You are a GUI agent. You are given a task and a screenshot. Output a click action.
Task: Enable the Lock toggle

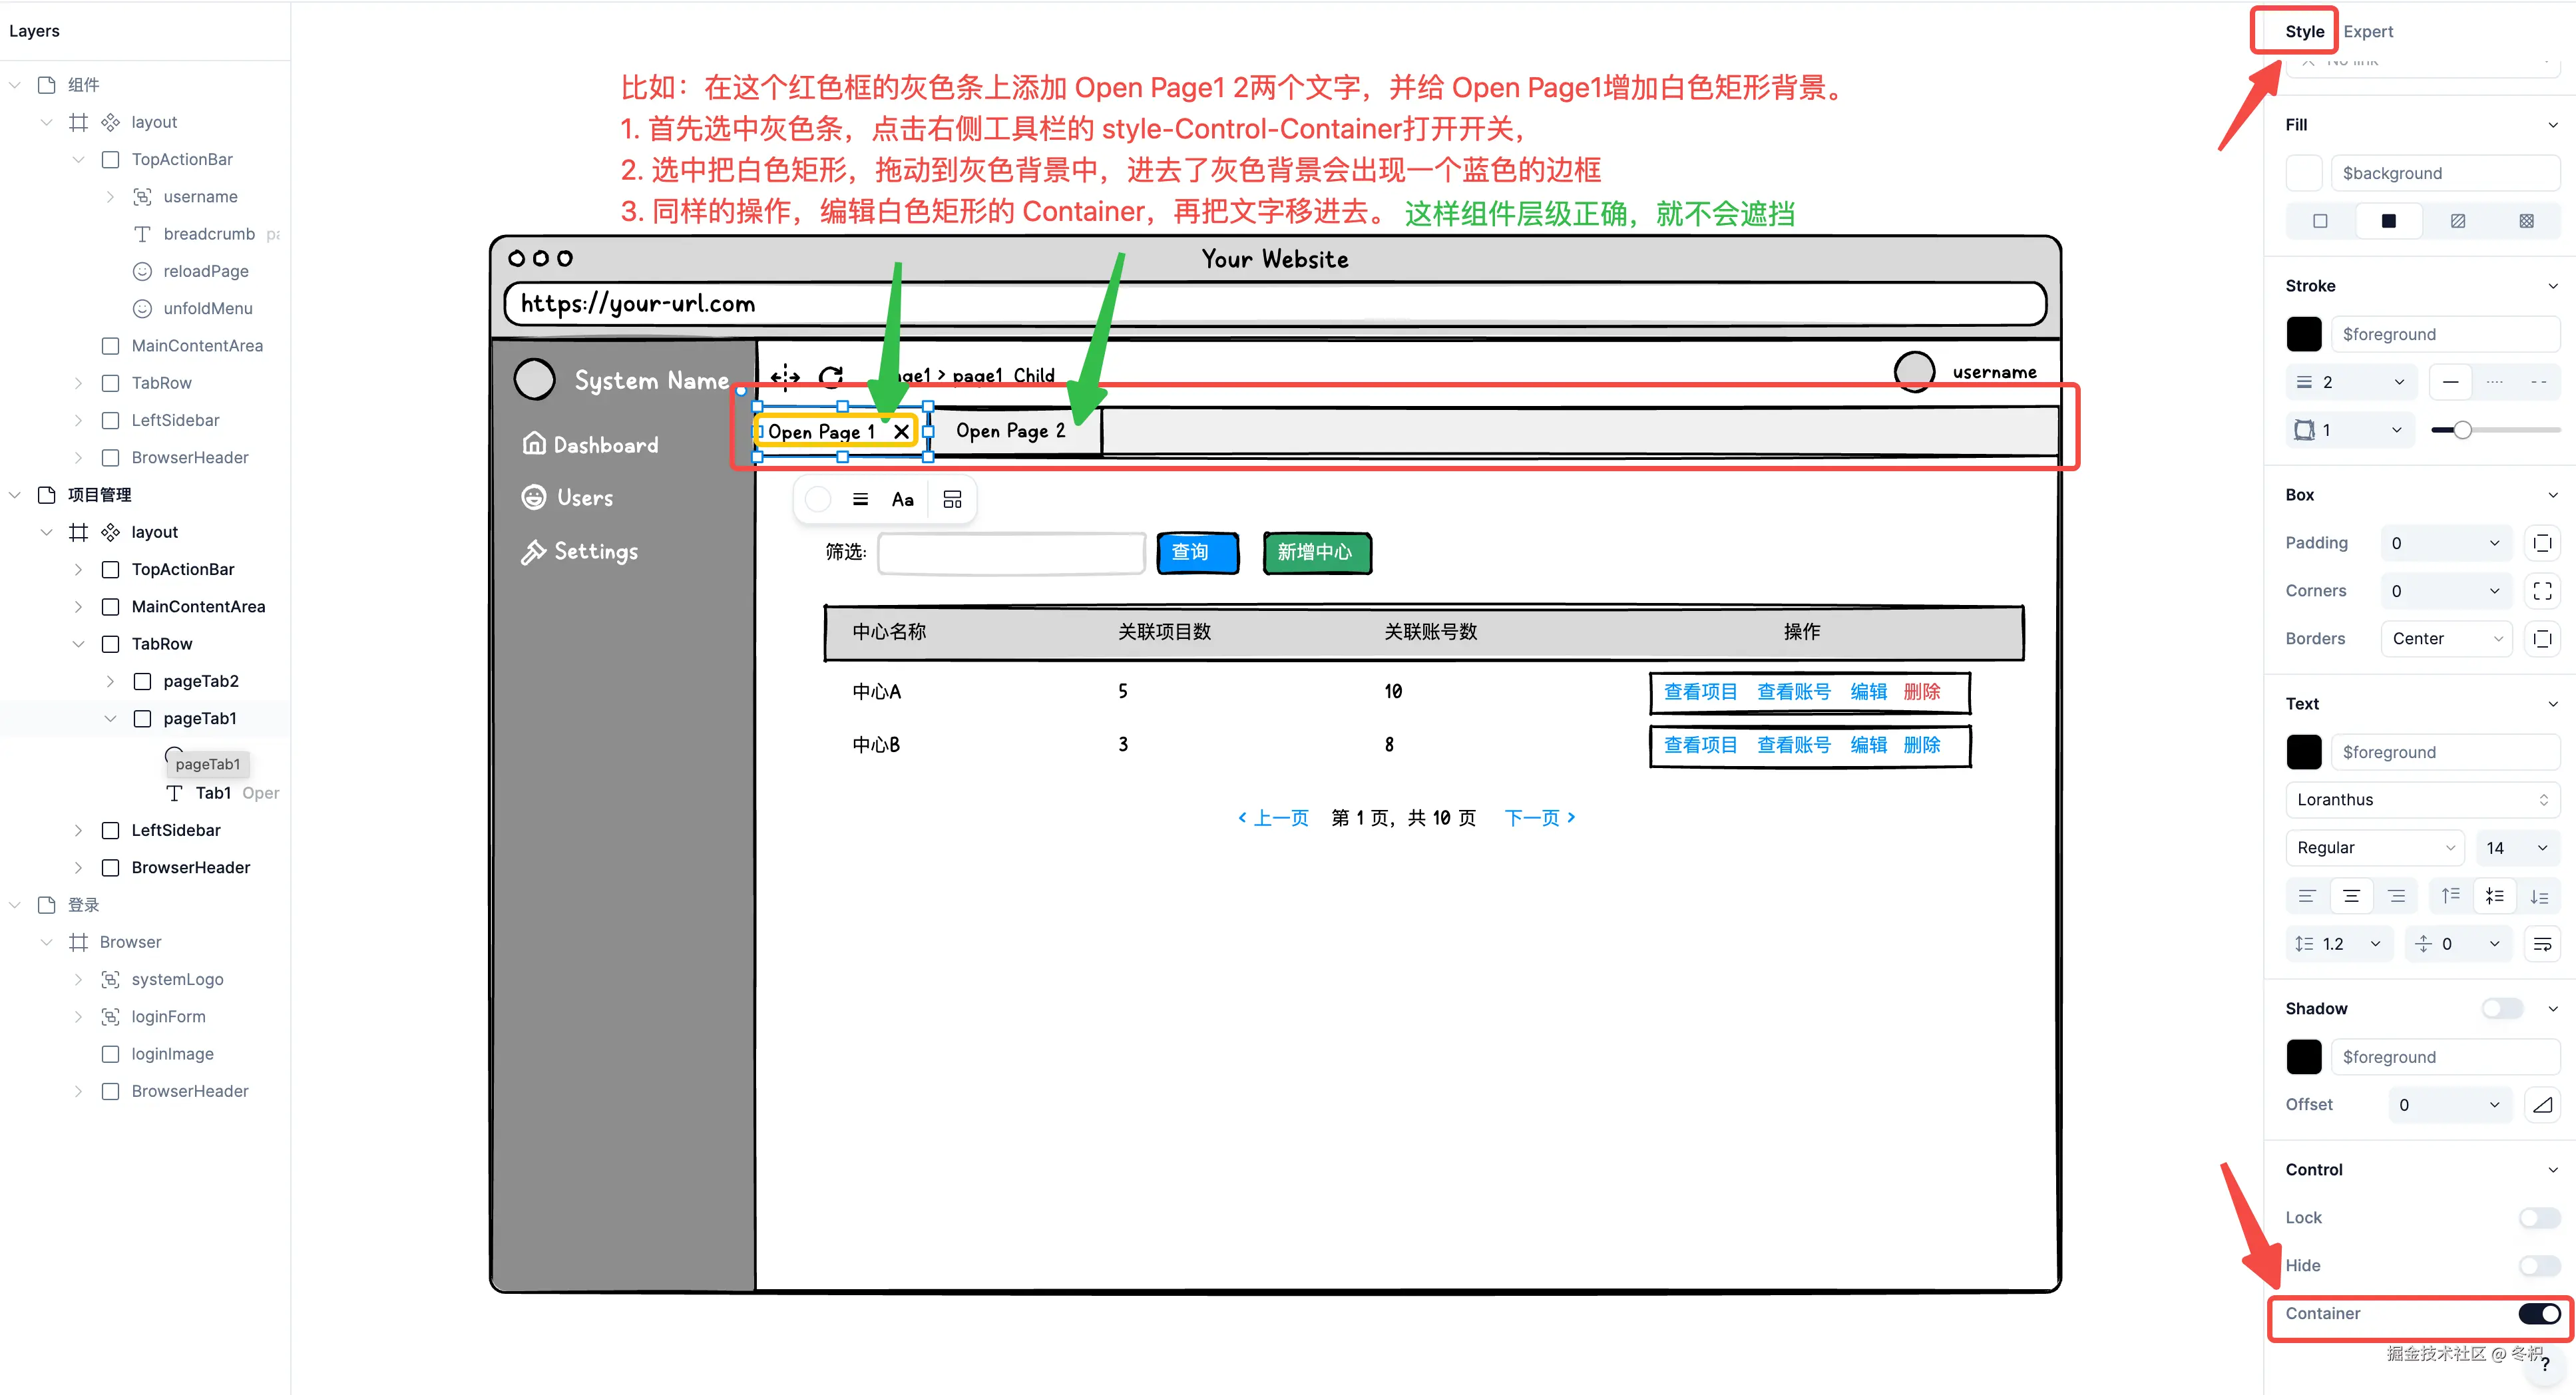(2539, 1217)
